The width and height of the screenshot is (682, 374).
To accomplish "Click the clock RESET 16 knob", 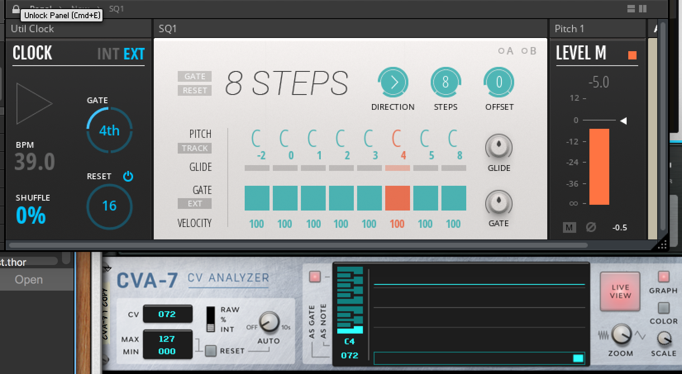I will 110,206.
